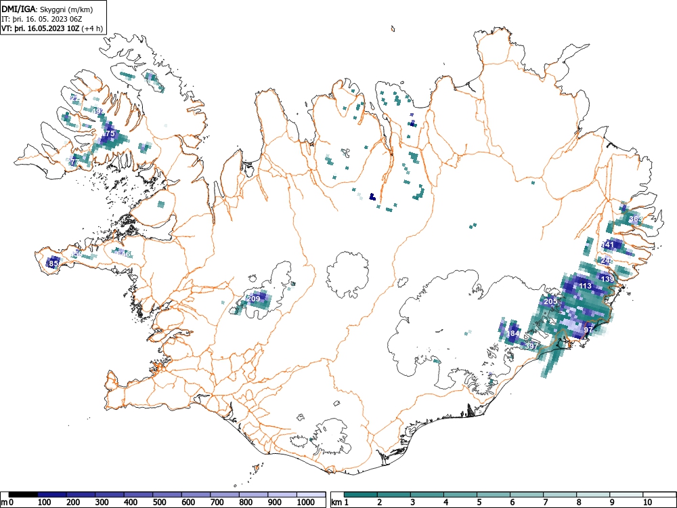Click the 'km 1' label in the km legend
The height and width of the screenshot is (508, 677).
(x=341, y=503)
